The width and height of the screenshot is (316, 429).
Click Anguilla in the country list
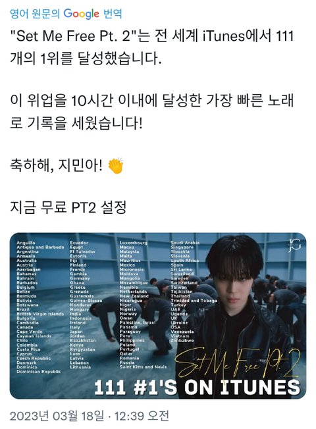click(x=26, y=243)
